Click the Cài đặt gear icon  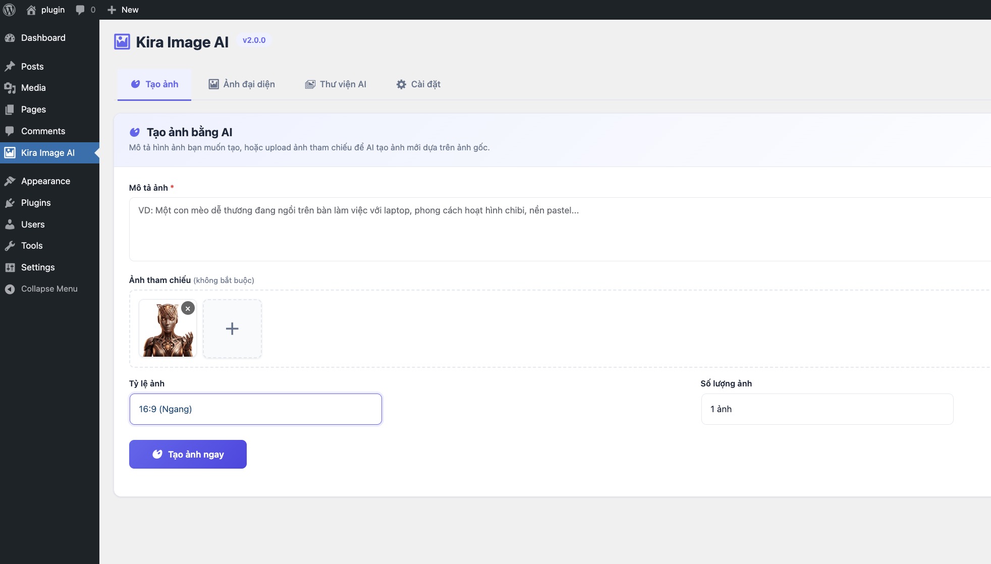click(x=401, y=84)
